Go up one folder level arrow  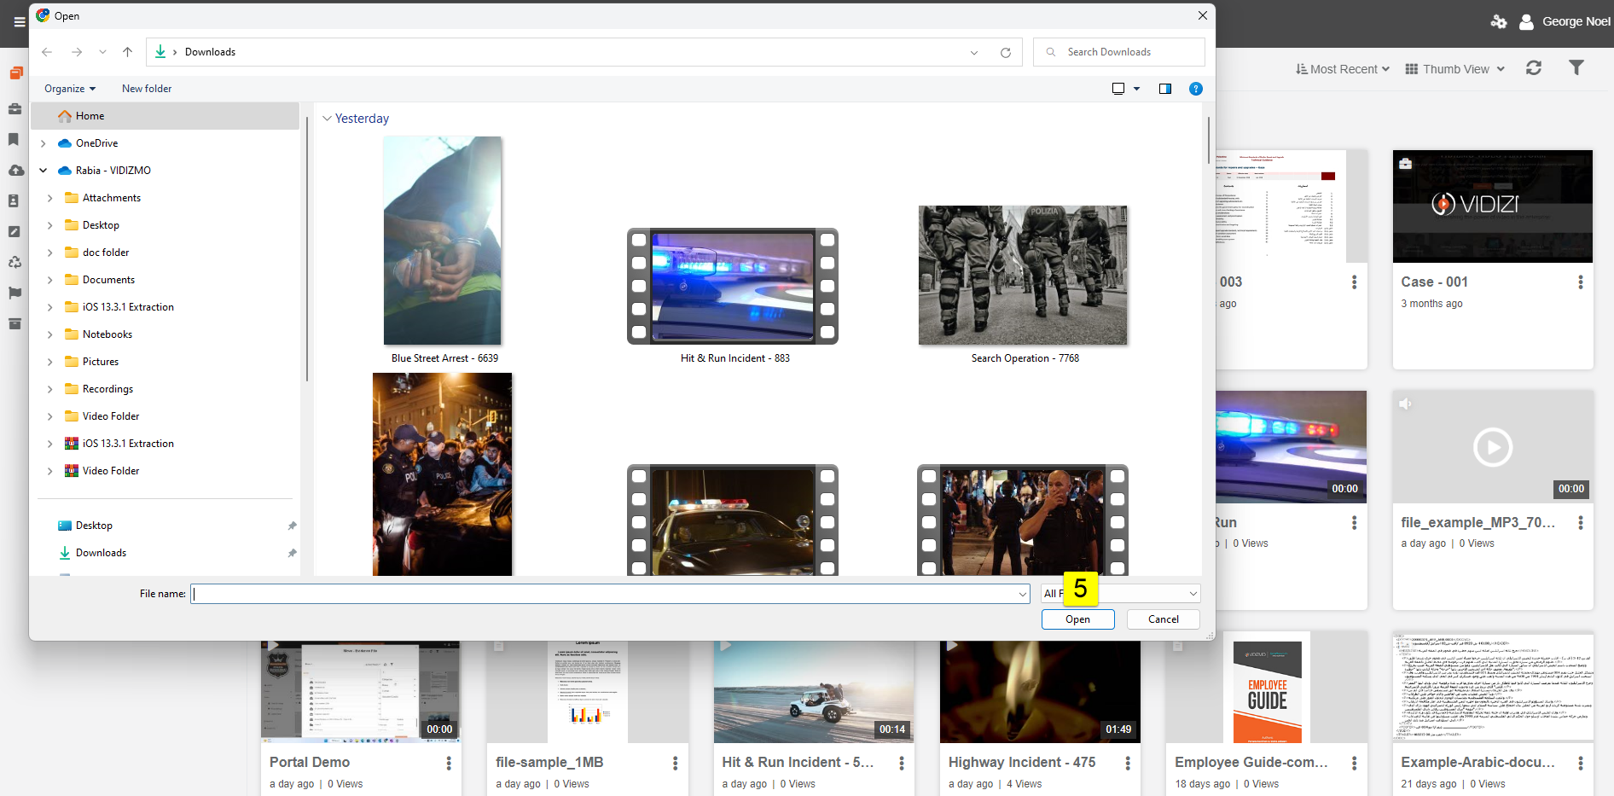point(127,52)
